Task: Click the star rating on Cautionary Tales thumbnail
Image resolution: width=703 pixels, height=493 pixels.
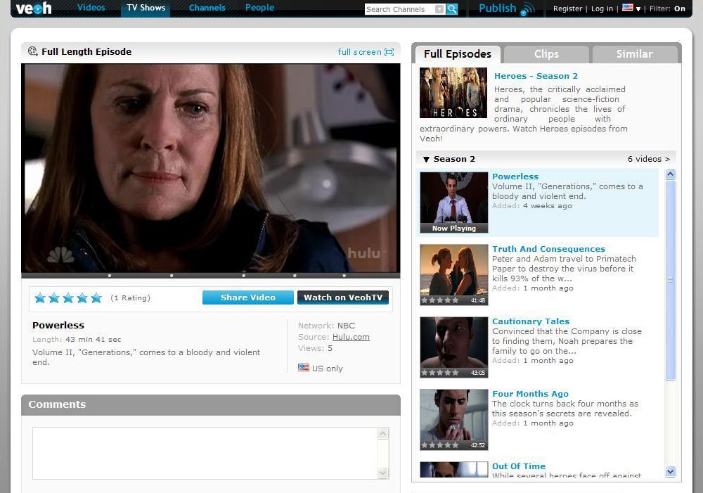Action: pyautogui.click(x=440, y=372)
